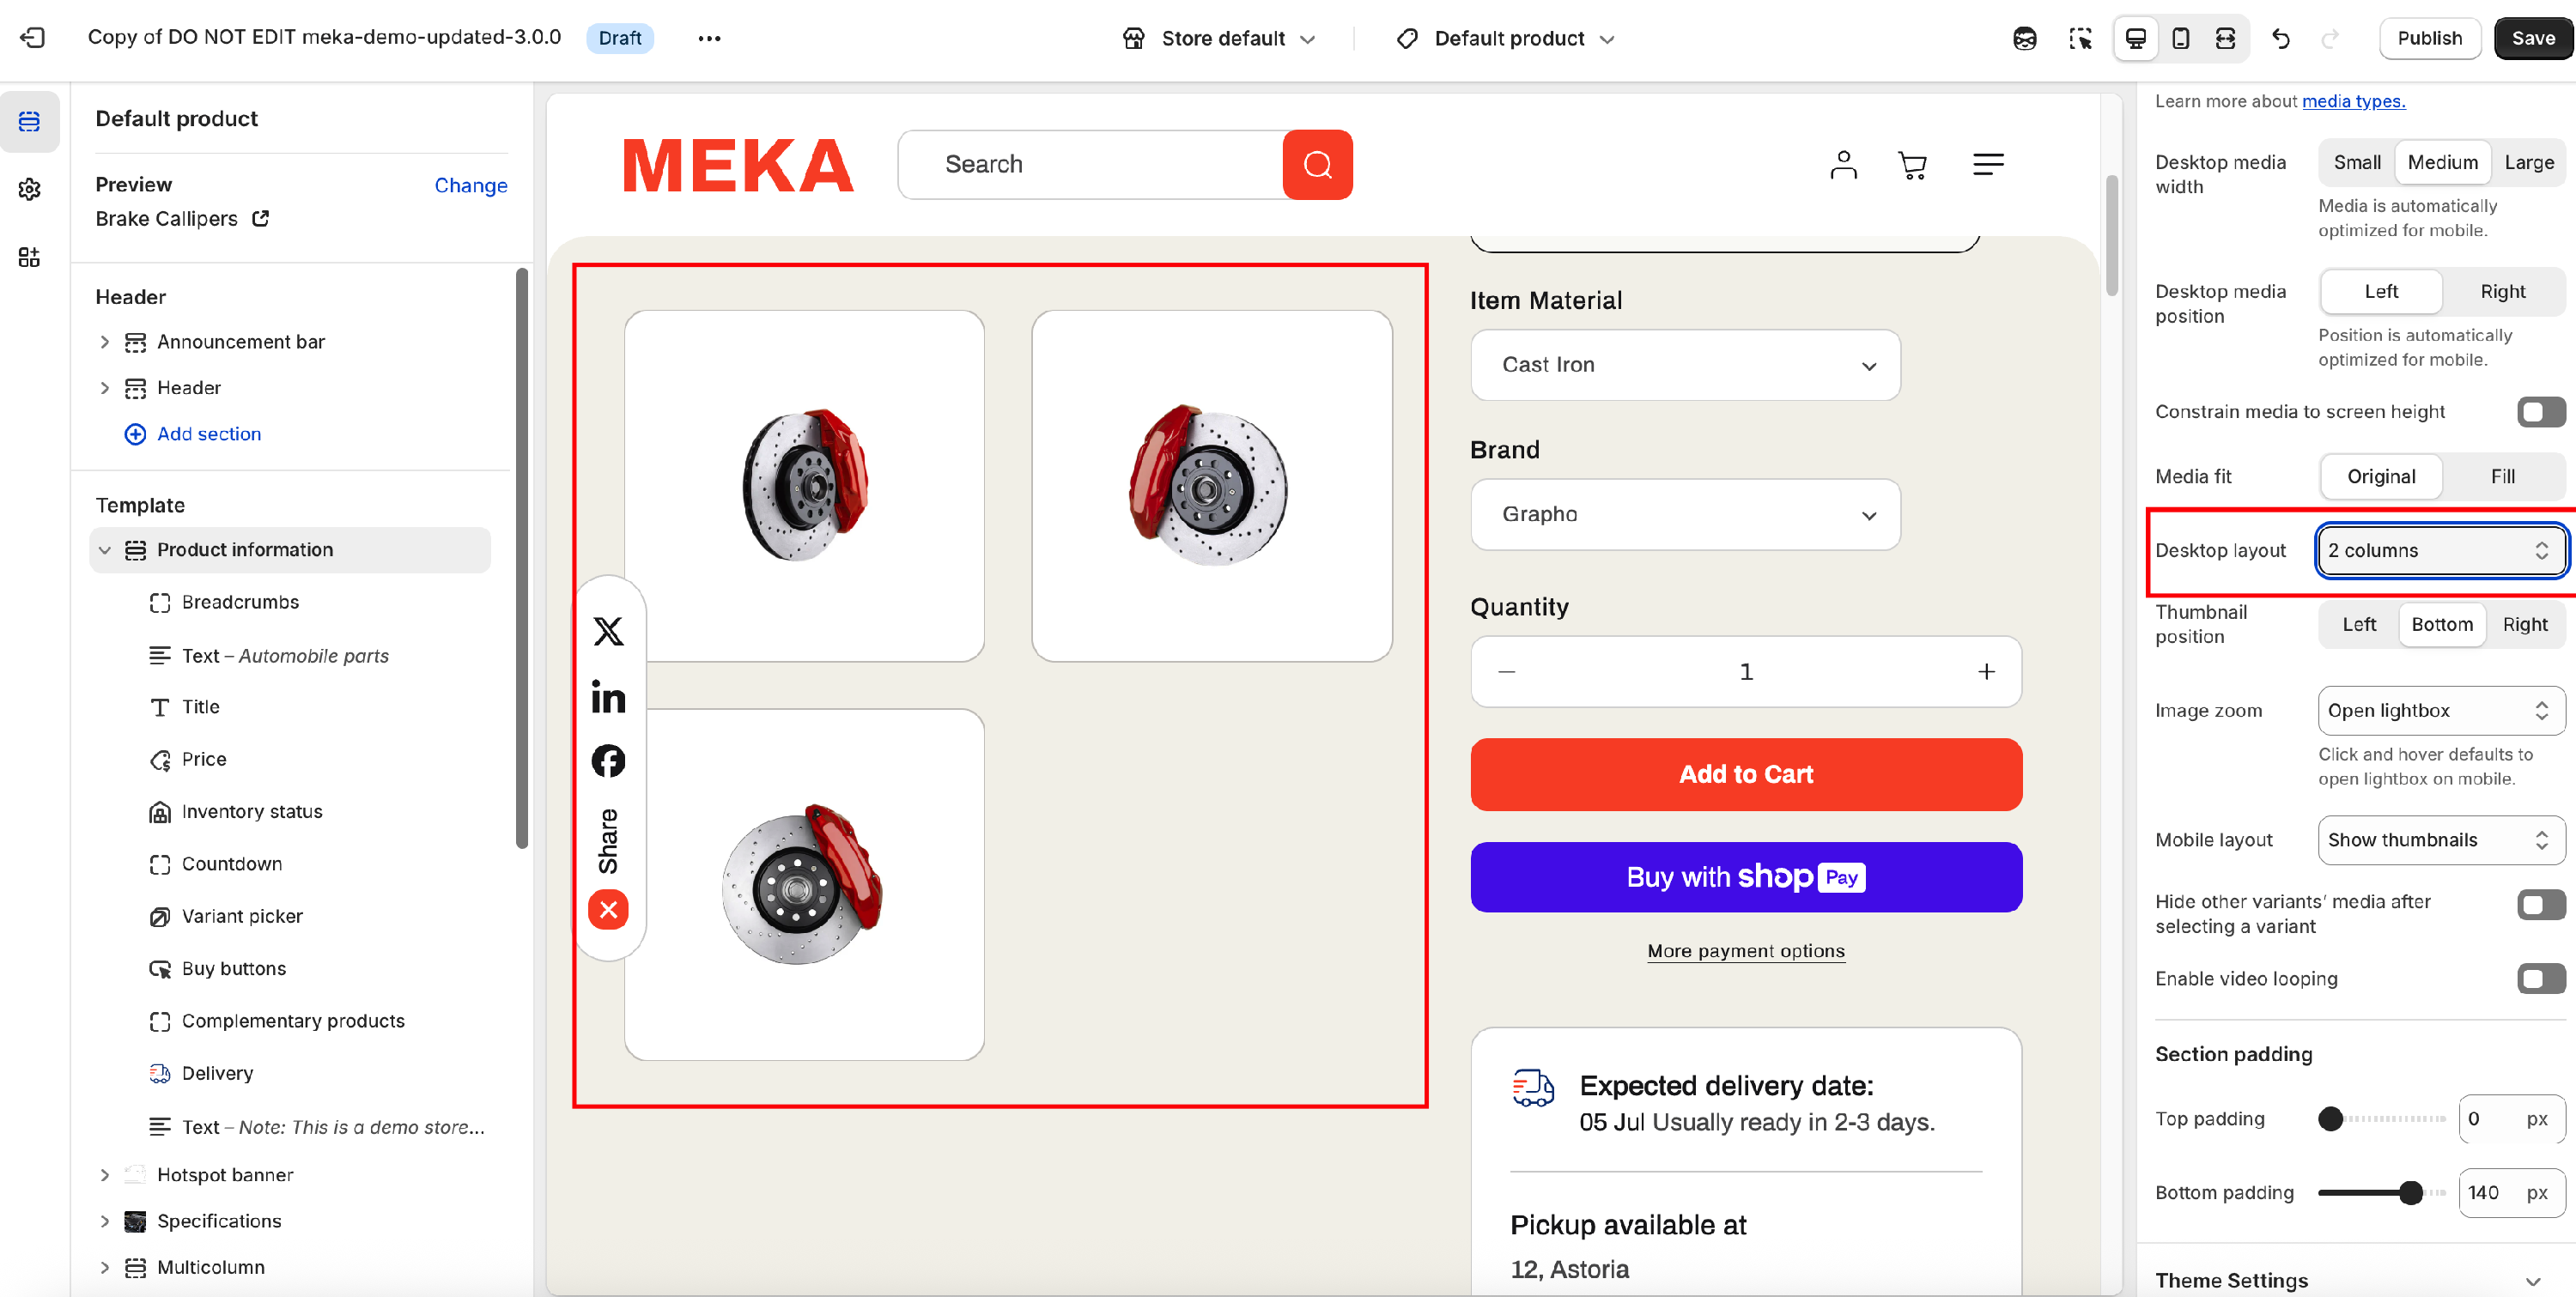2576x1297 pixels.
Task: Enable video looping toggle
Action: (x=2541, y=978)
